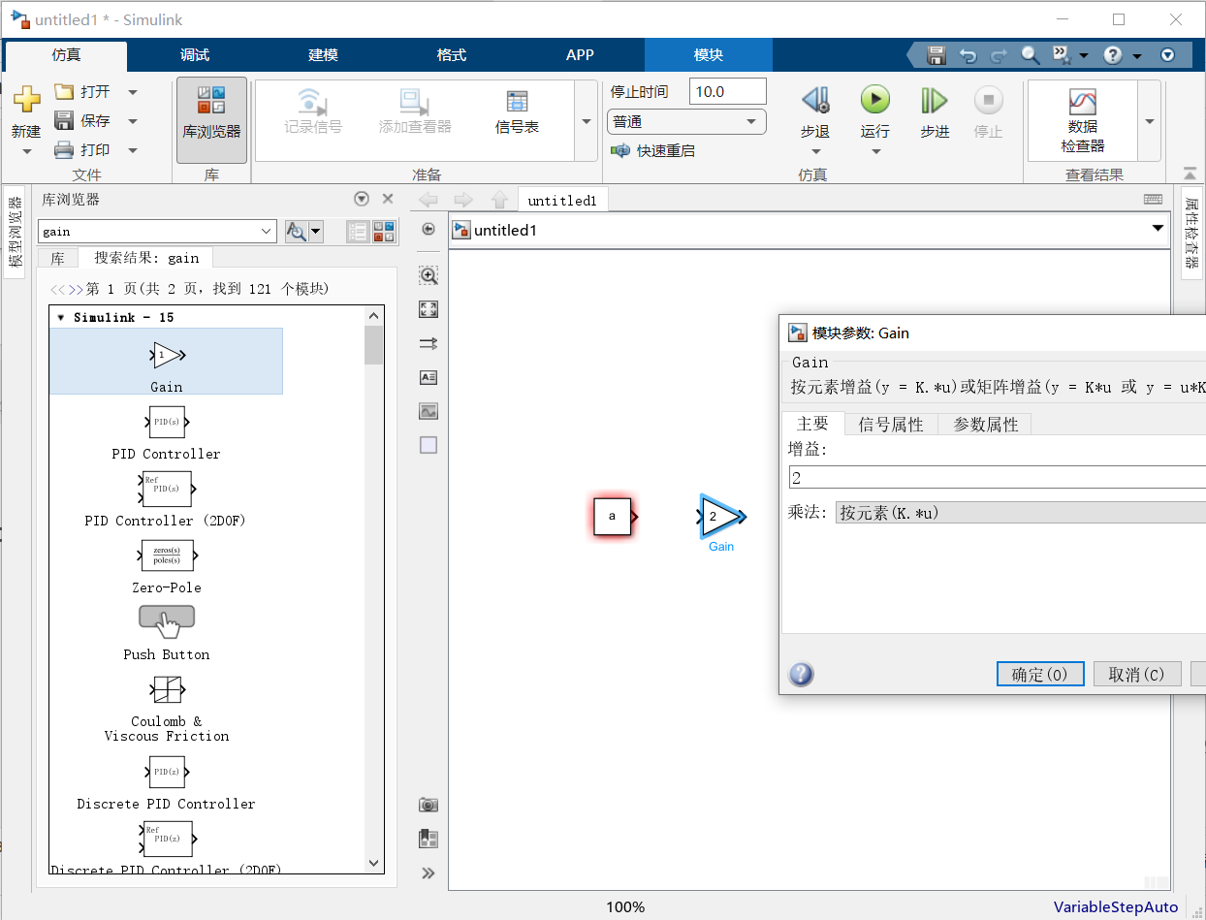This screenshot has width=1206, height=920.
Task: Click the Save icon in quick access toolbar
Action: pyautogui.click(x=936, y=55)
